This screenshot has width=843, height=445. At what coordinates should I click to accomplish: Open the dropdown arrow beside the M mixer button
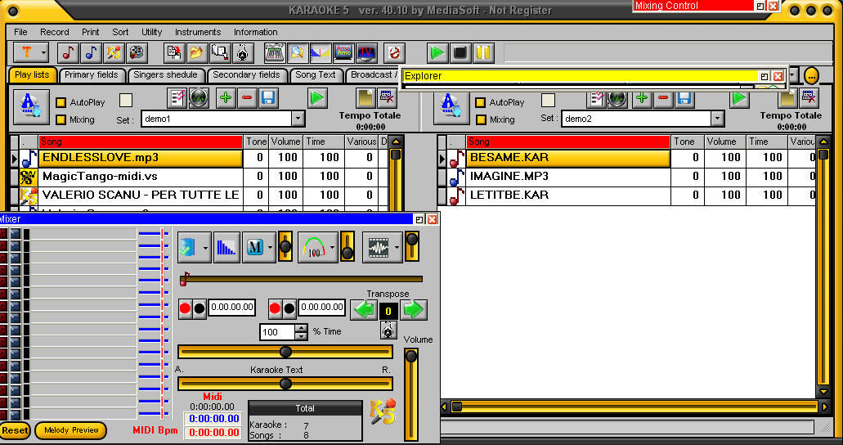[x=270, y=247]
